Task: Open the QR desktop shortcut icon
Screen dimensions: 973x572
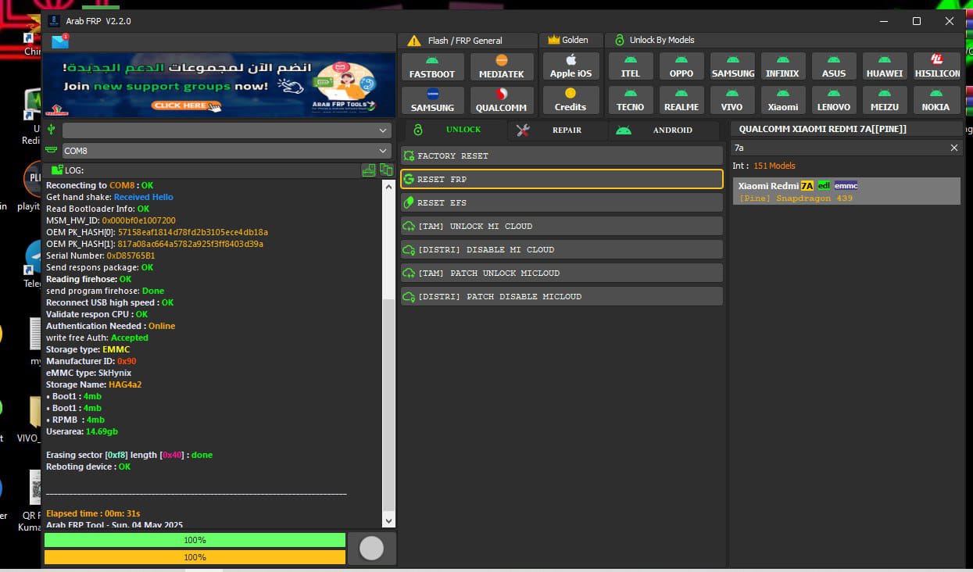Action: [x=33, y=500]
